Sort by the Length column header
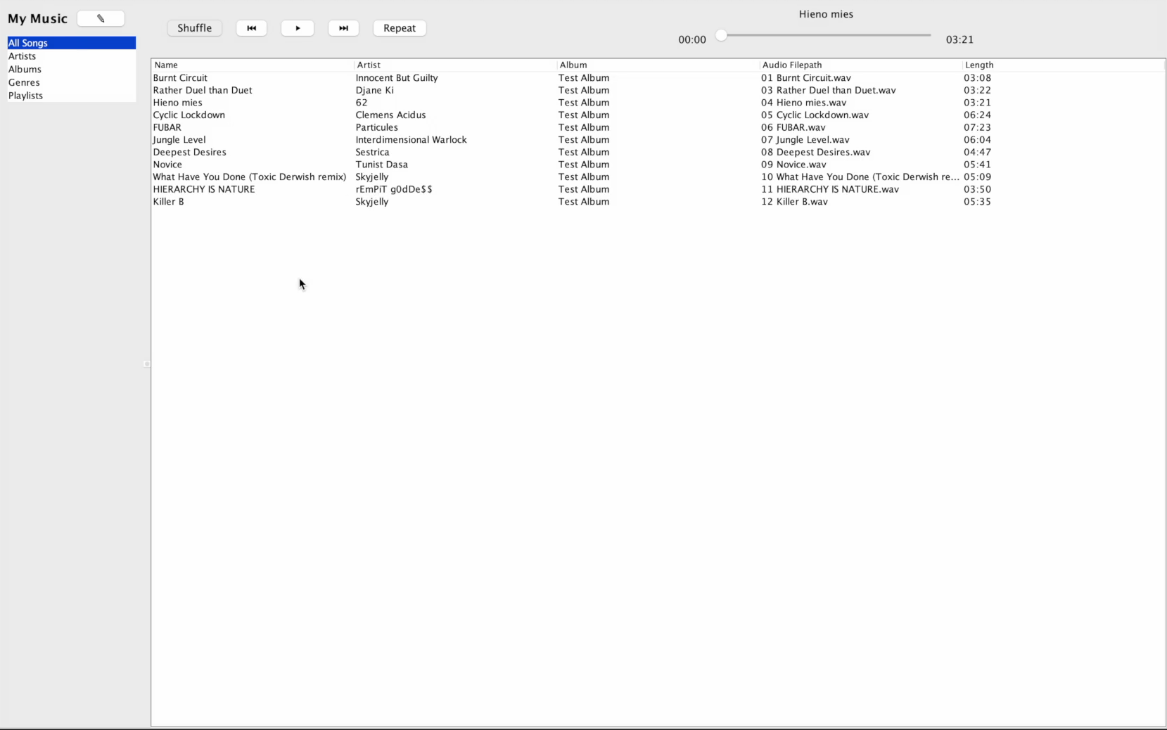 coord(979,65)
